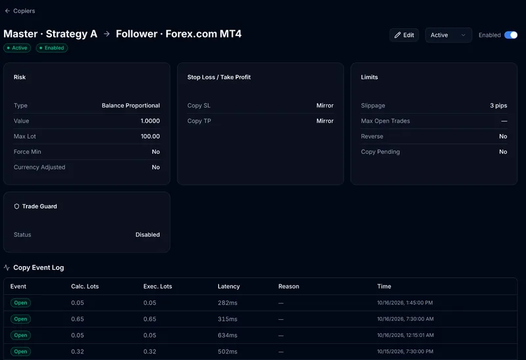Click the Copy Pending row label
Viewport: 526px width, 360px height.
380,152
